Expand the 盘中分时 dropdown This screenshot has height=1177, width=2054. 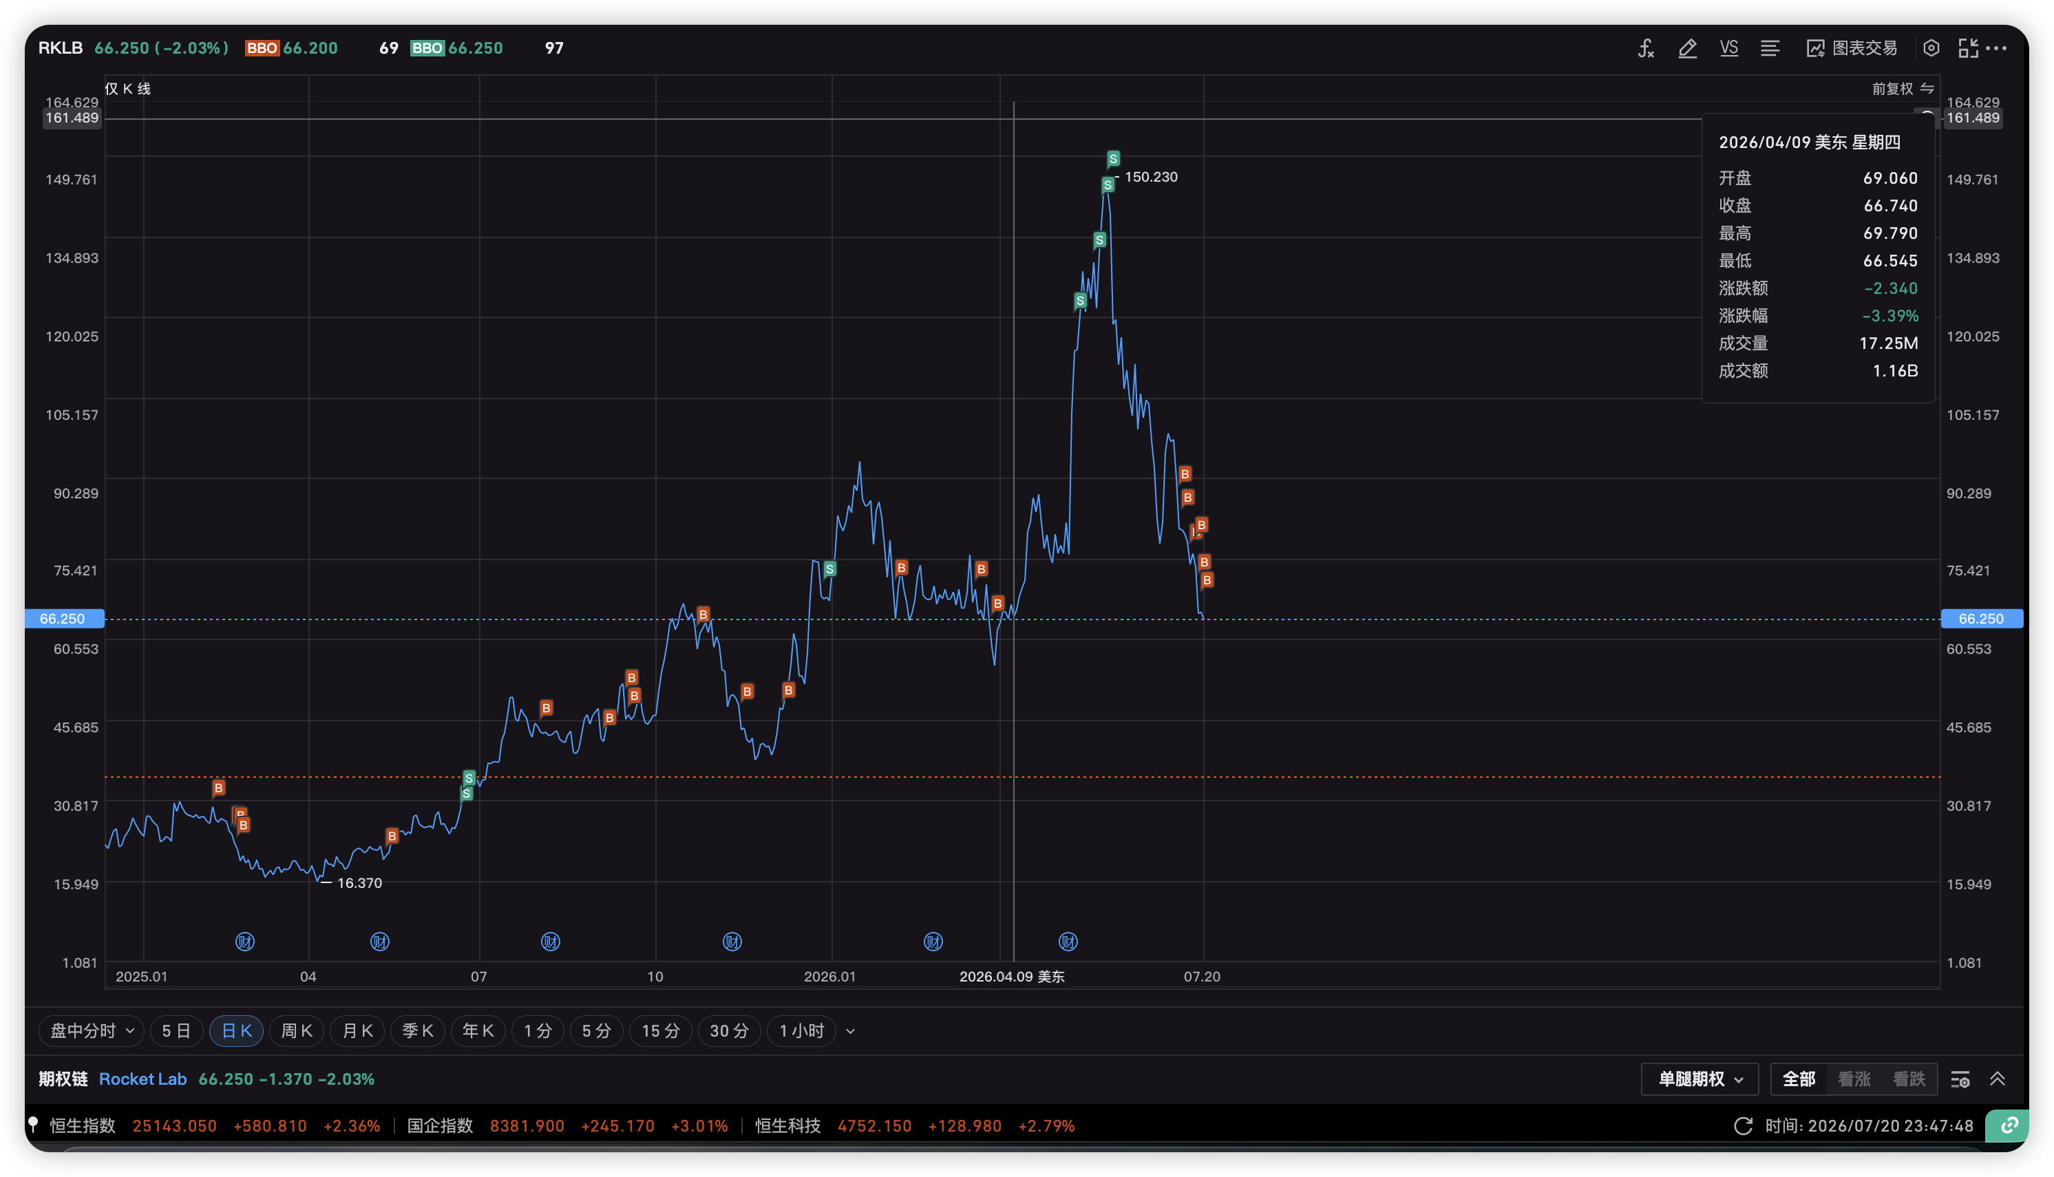click(92, 1030)
